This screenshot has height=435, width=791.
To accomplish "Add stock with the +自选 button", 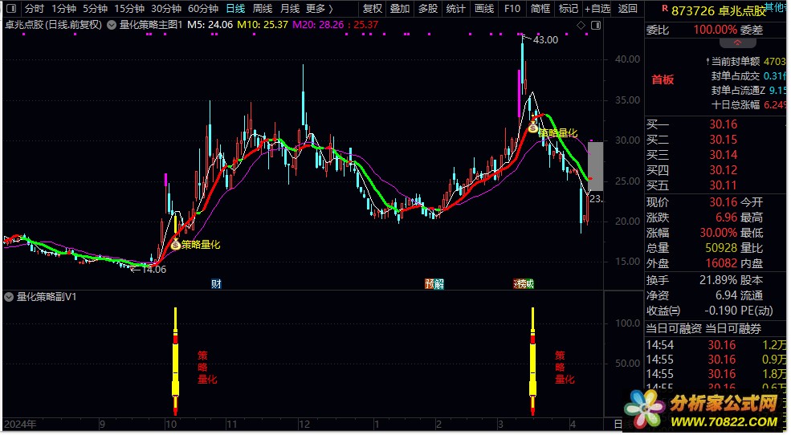I will click(x=597, y=9).
